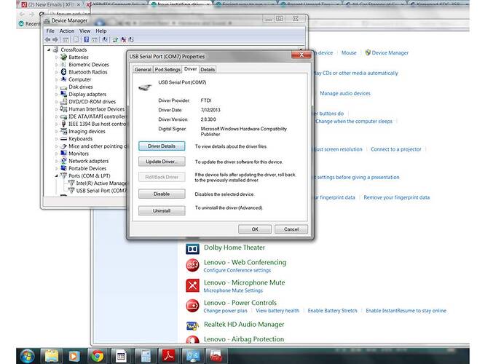This screenshot has width=485, height=364.
Task: Expand the Bluetooth Radios node
Action: click(x=57, y=72)
